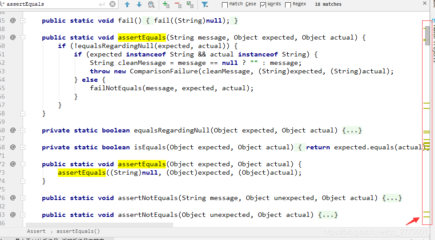Click 'expected.equals(actual' in the isEquals body
The height and width of the screenshot is (240, 435).
tap(378, 147)
